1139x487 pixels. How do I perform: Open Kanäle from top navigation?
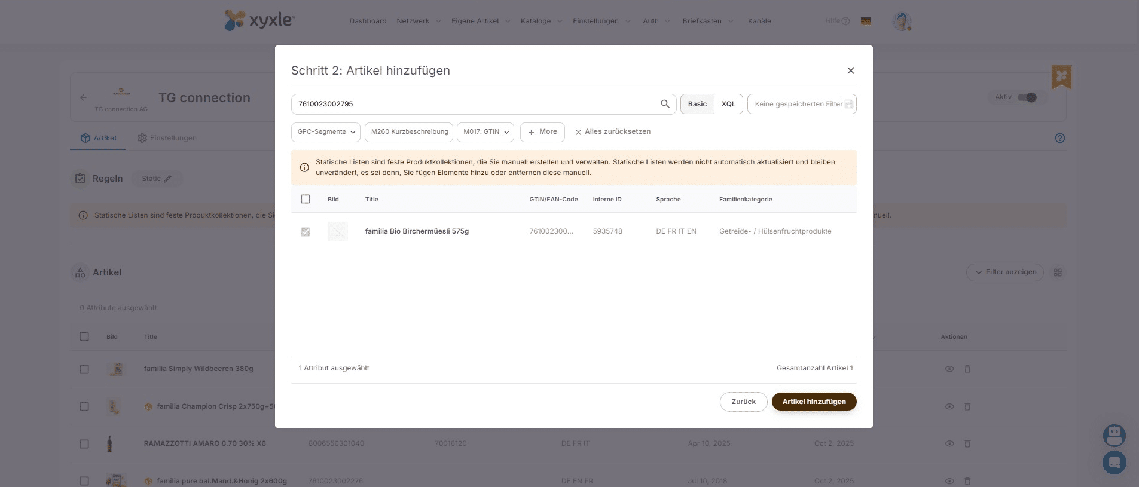tap(759, 21)
